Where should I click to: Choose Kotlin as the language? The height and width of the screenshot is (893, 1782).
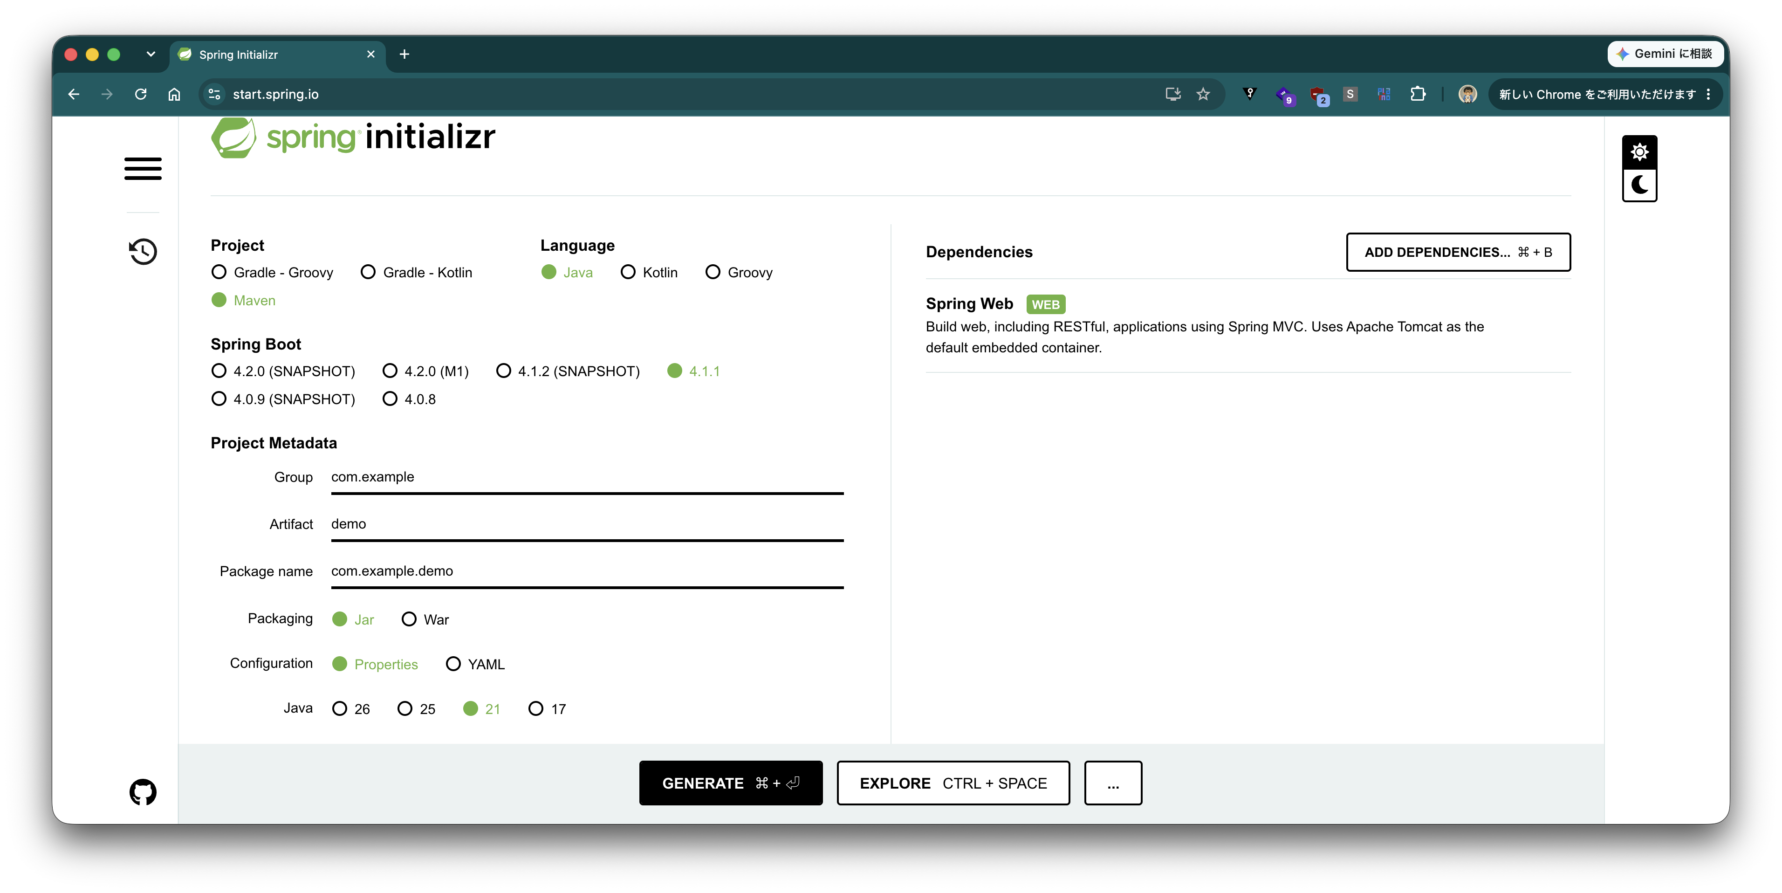coord(649,273)
